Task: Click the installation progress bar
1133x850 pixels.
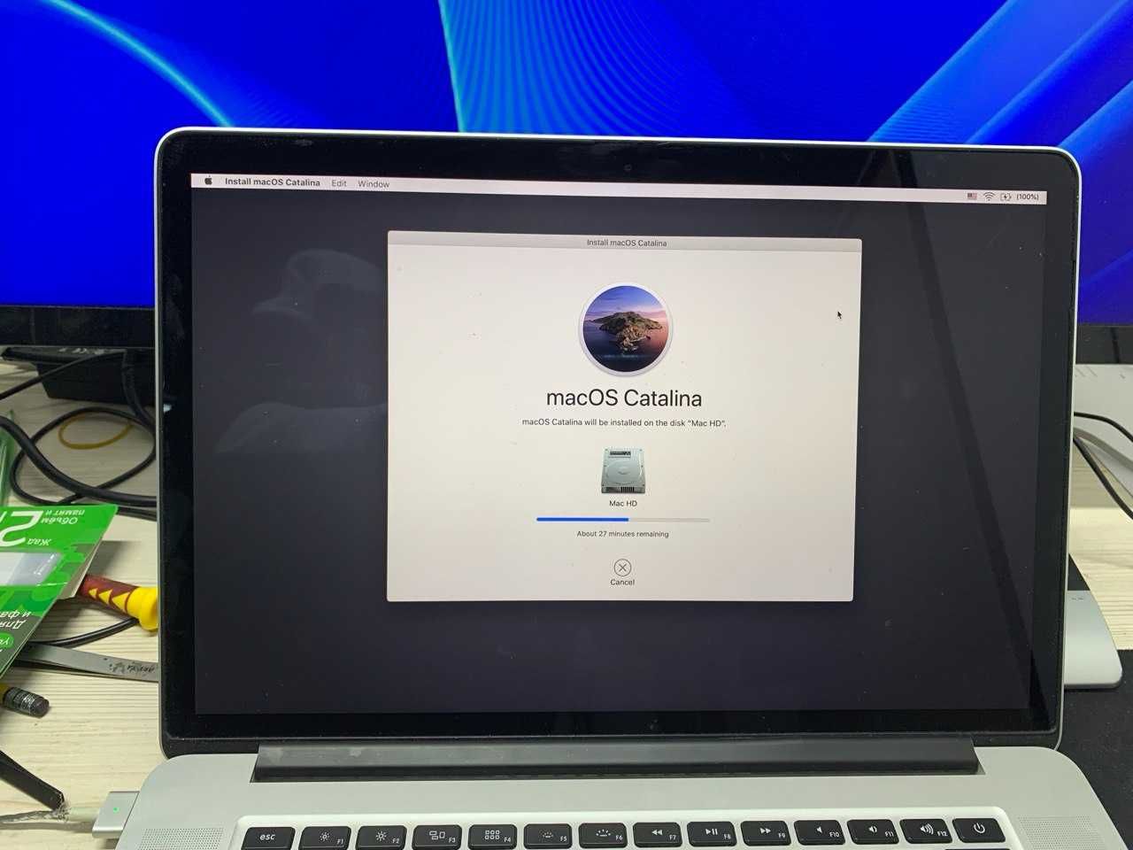Action: coord(623,520)
